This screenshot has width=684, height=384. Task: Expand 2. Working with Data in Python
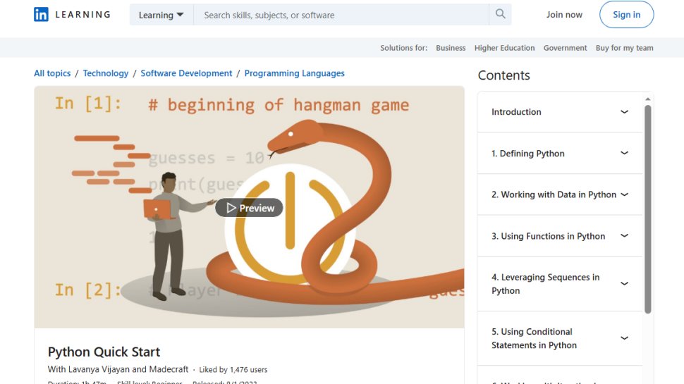tap(560, 195)
